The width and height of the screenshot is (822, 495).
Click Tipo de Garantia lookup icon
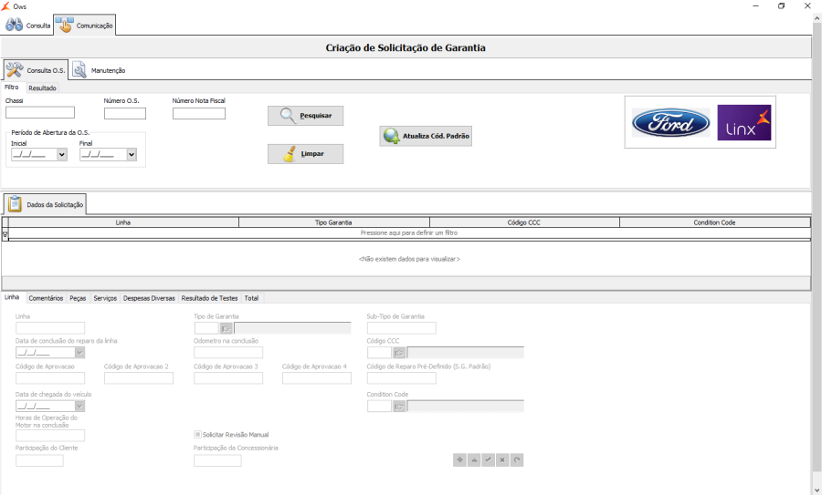click(226, 328)
